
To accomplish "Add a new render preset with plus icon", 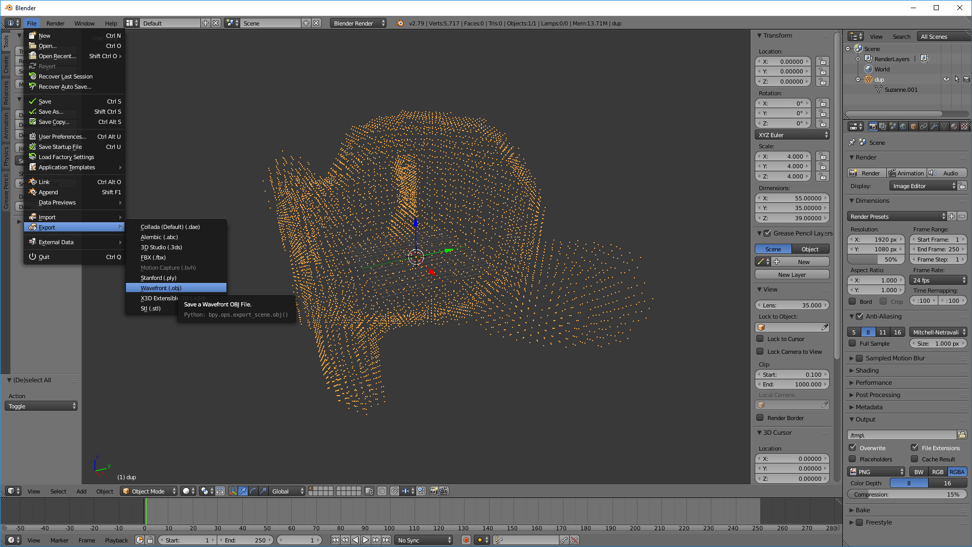I will (x=952, y=217).
